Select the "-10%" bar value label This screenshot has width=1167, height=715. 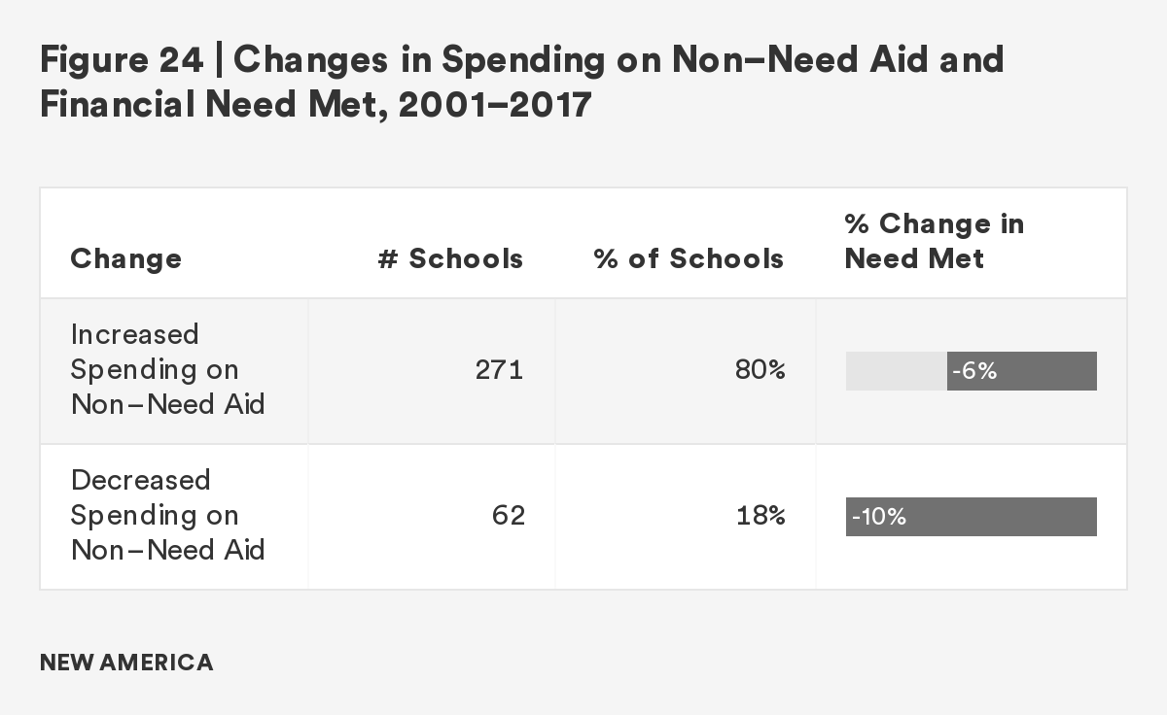[x=878, y=517]
